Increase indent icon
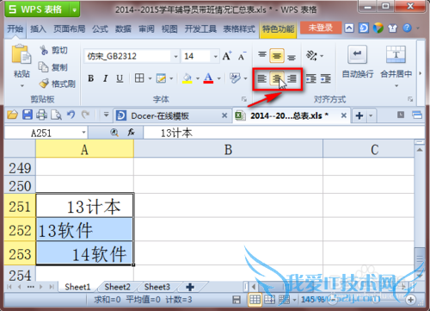This screenshot has width=430, height=311. click(x=326, y=78)
